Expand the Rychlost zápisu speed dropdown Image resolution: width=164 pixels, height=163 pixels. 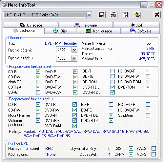point(74,58)
